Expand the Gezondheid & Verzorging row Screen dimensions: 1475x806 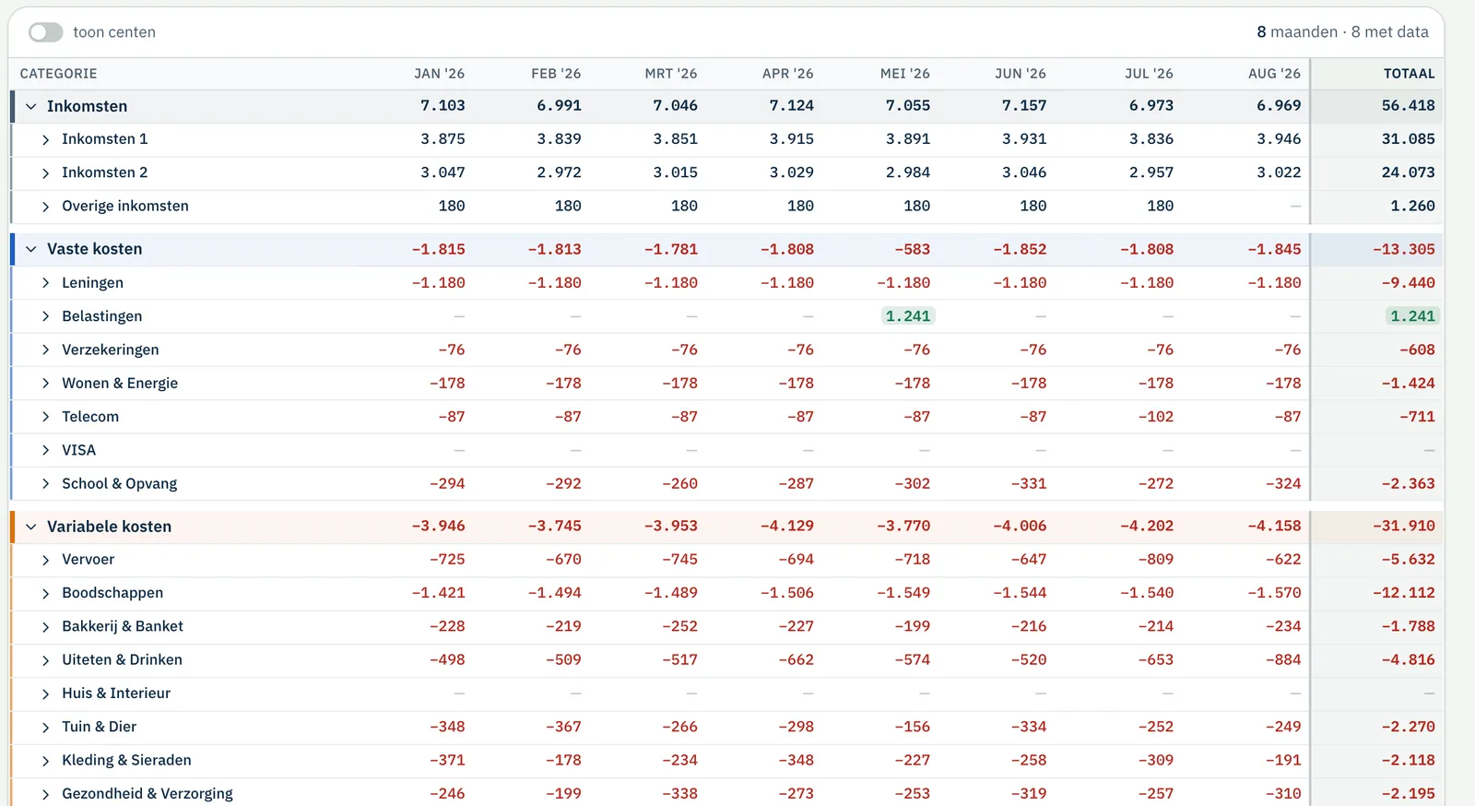46,794
